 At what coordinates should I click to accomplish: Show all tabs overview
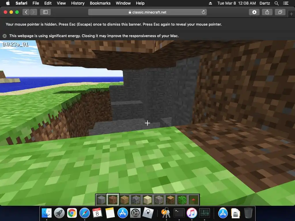[x=280, y=12]
